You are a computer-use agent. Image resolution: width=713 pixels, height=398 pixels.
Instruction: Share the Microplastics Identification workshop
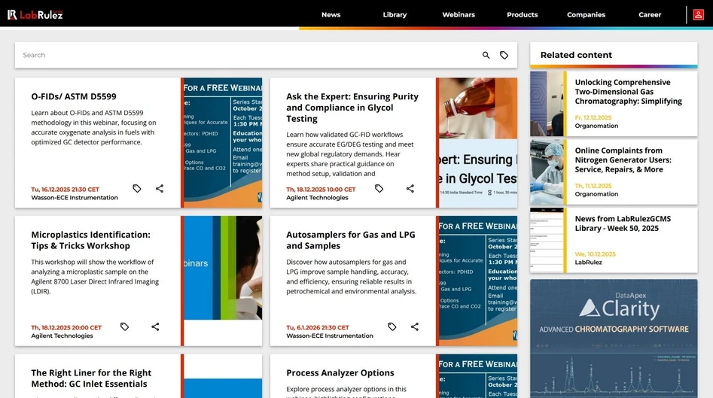coord(155,327)
